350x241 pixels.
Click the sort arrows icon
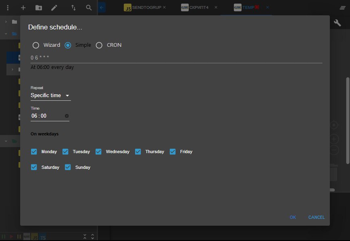73,8
